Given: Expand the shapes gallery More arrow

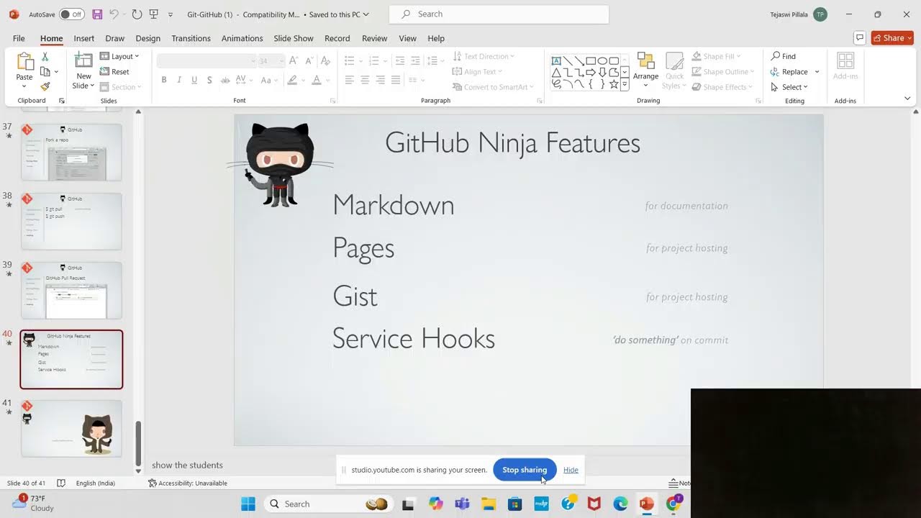Looking at the screenshot, I should click(625, 85).
